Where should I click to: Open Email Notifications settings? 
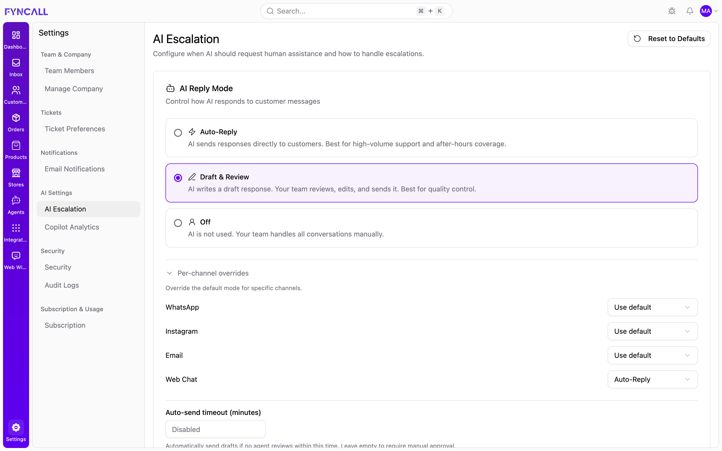[x=88, y=169]
